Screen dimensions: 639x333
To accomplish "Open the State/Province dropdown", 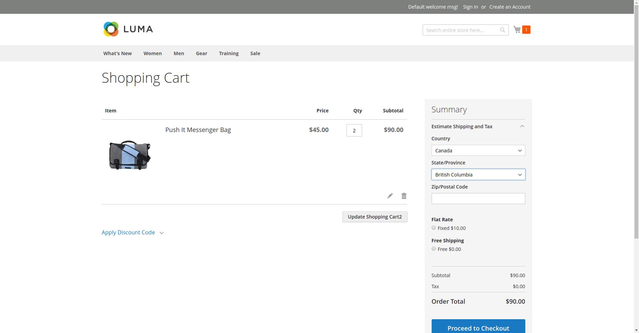I will (x=478, y=174).
